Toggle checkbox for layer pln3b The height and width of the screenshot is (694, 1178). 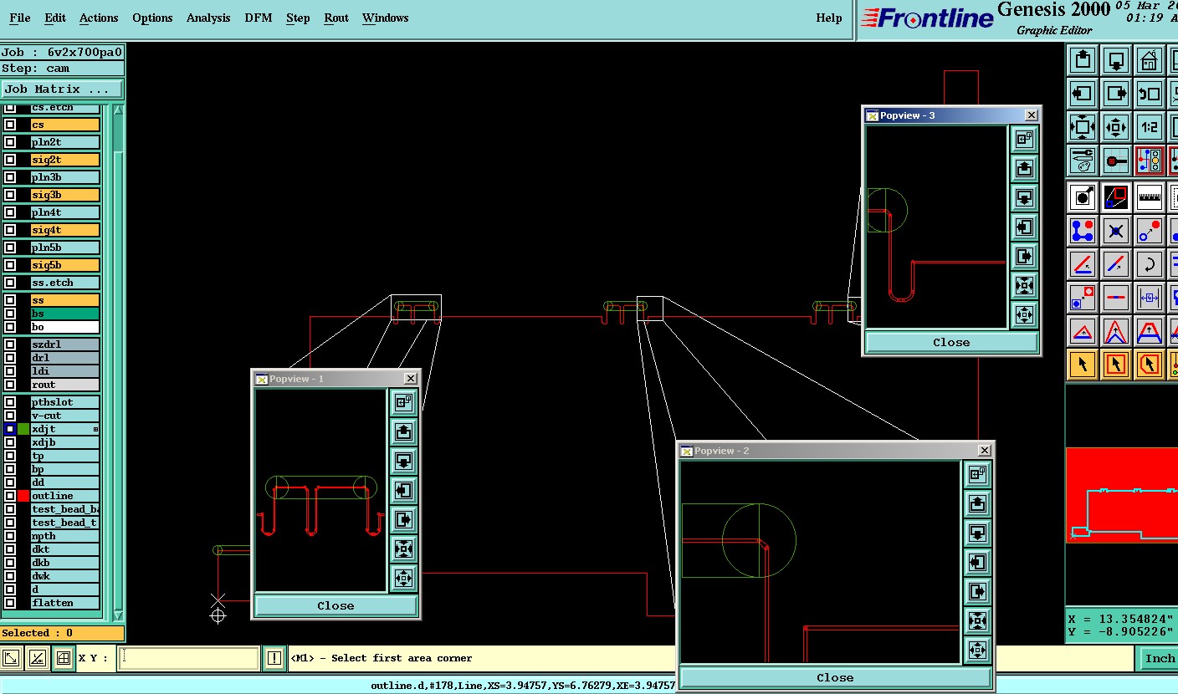point(10,177)
